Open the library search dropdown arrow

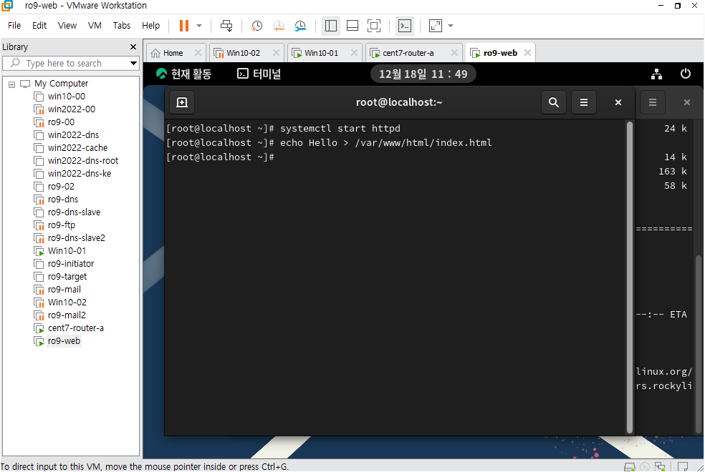click(133, 63)
